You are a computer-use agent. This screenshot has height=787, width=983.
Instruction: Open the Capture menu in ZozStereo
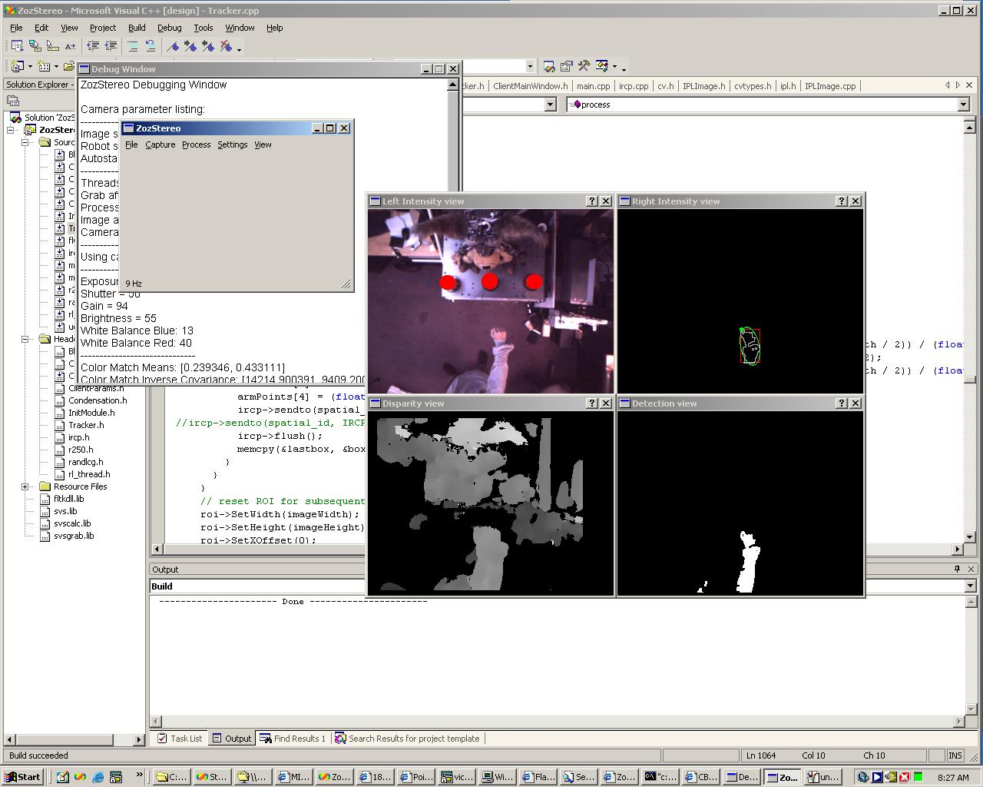tap(160, 144)
